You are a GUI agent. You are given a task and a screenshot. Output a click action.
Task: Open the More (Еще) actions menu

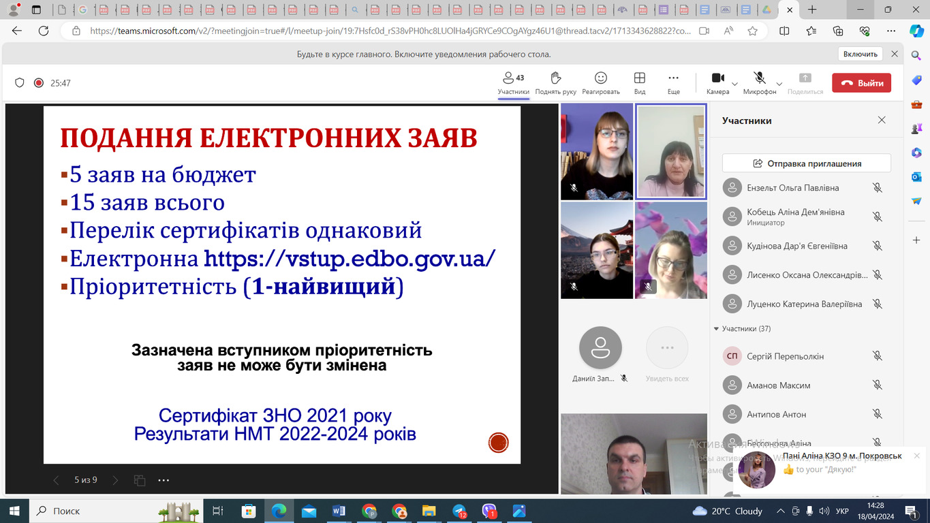tap(673, 83)
